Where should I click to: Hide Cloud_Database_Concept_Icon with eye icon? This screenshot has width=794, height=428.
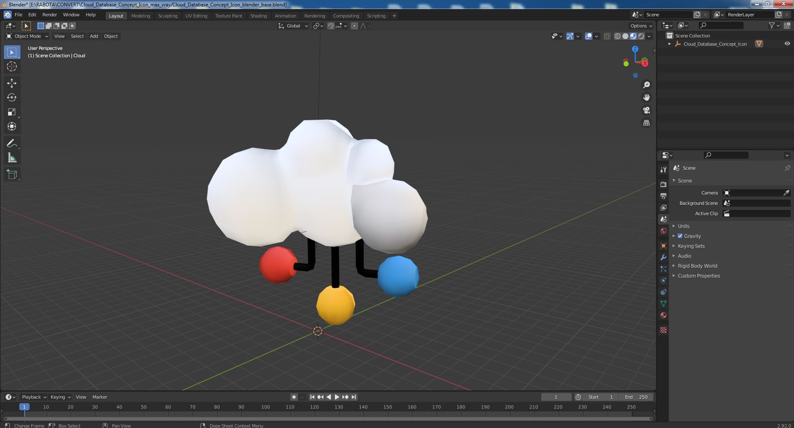click(787, 44)
